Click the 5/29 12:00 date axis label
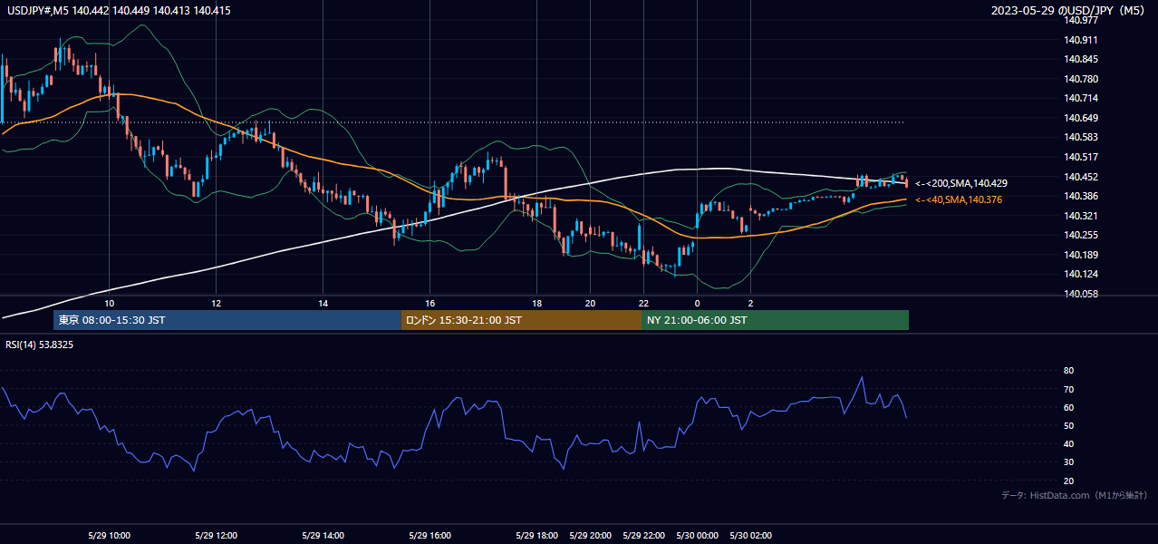 point(217,536)
